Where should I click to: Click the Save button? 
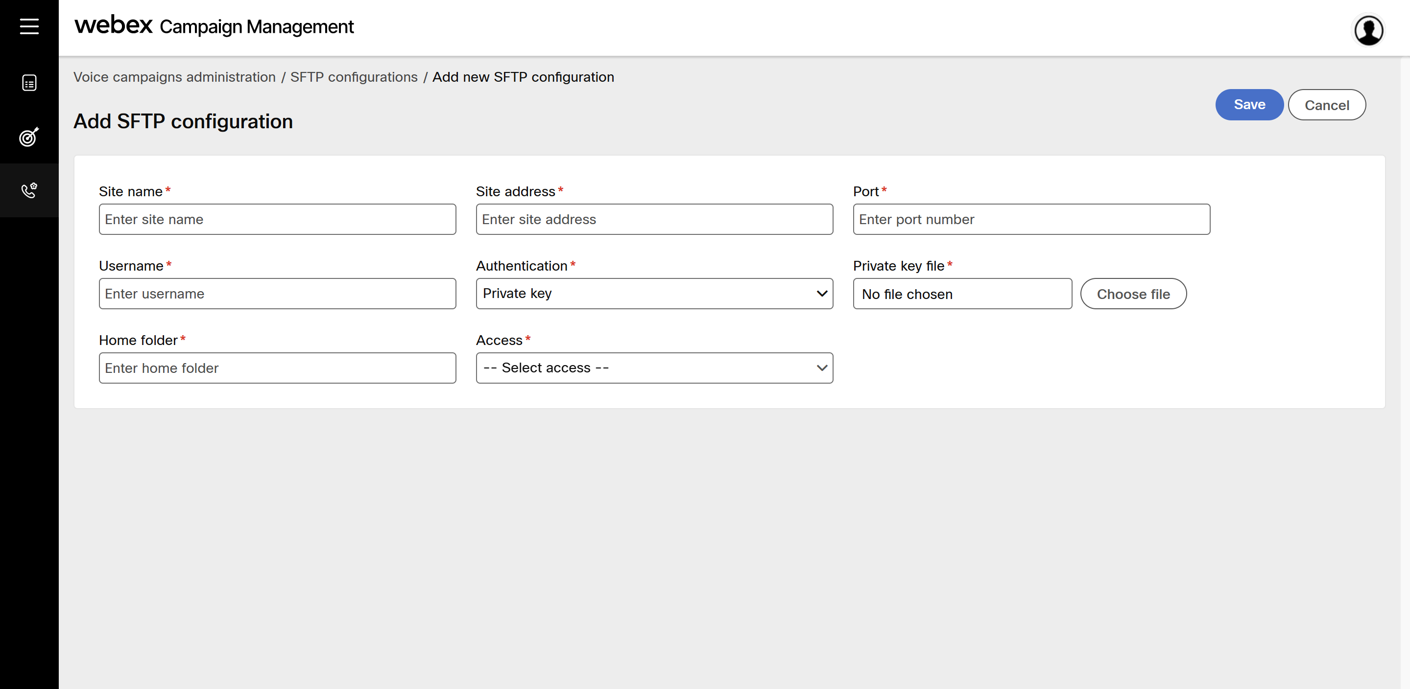1249,104
